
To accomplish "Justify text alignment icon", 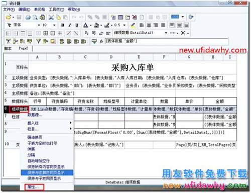I will point(163,25).
